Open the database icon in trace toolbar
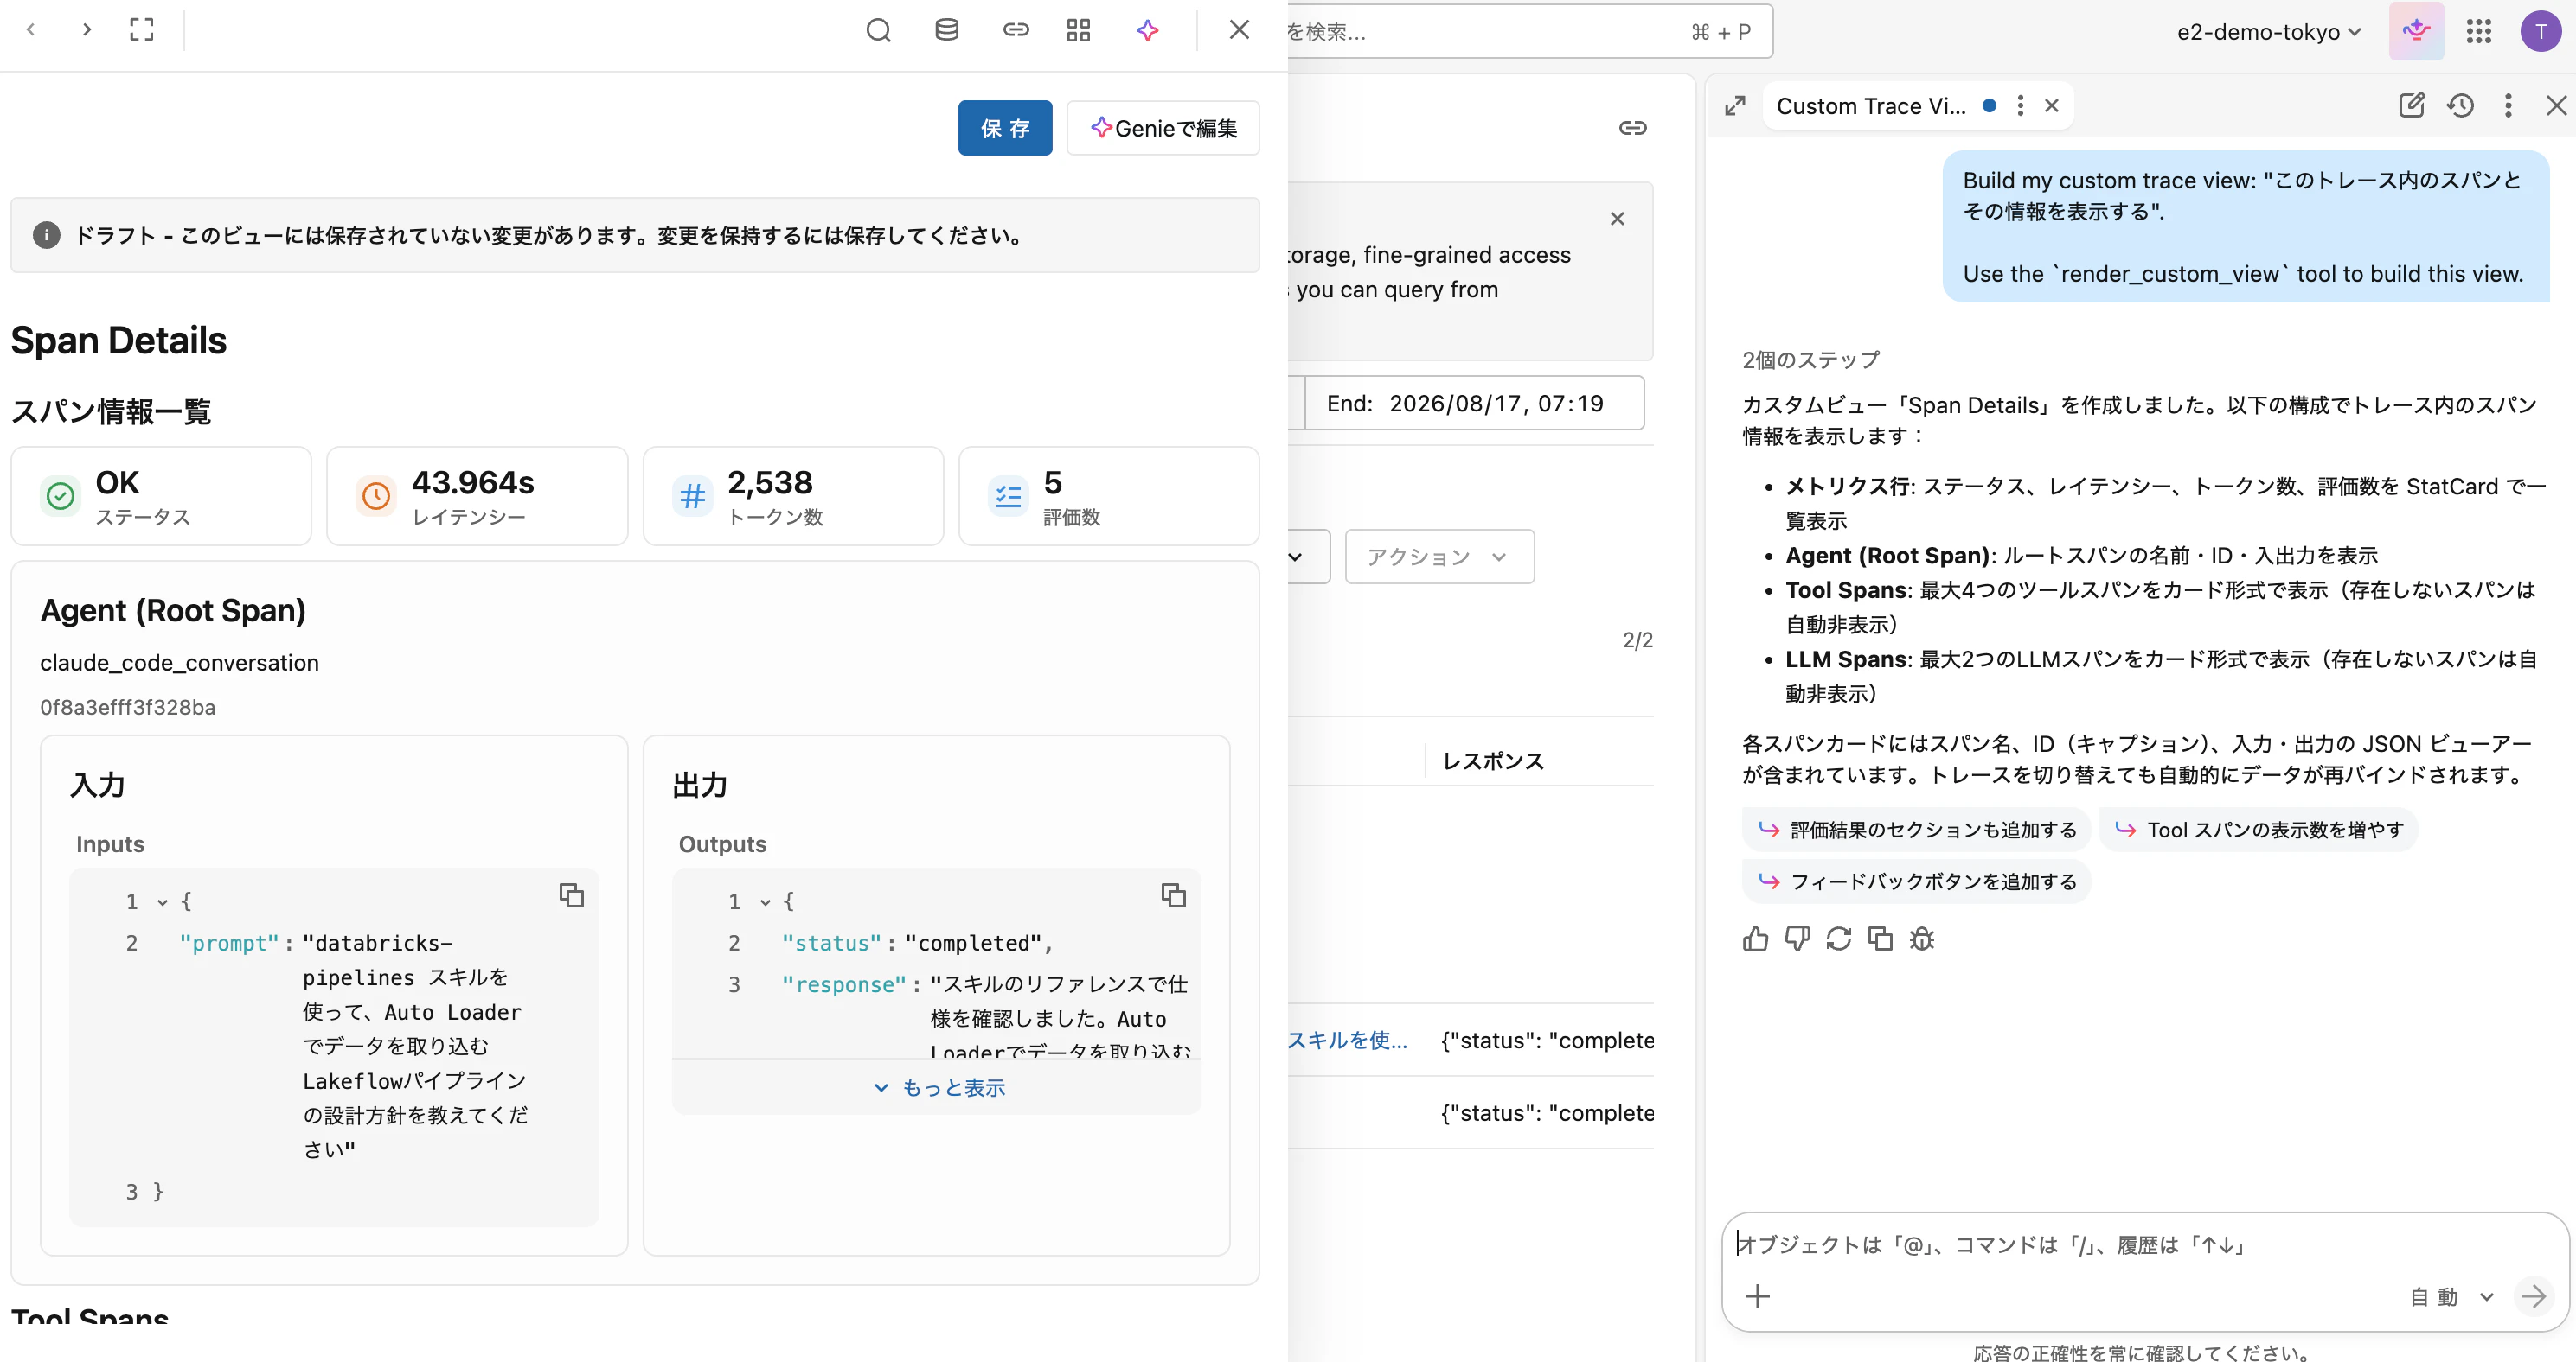The width and height of the screenshot is (2576, 1362). pos(946,30)
